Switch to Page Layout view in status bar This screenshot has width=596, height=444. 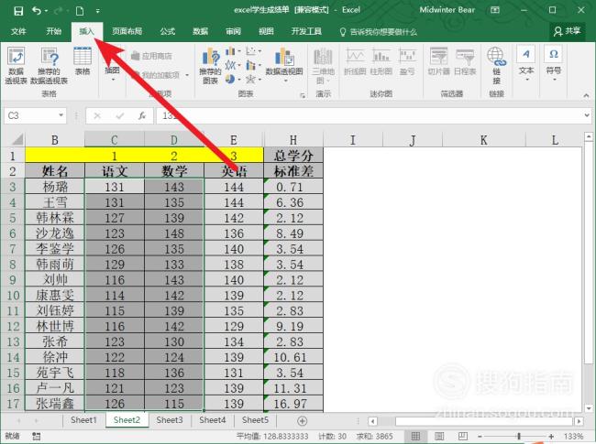click(x=439, y=437)
